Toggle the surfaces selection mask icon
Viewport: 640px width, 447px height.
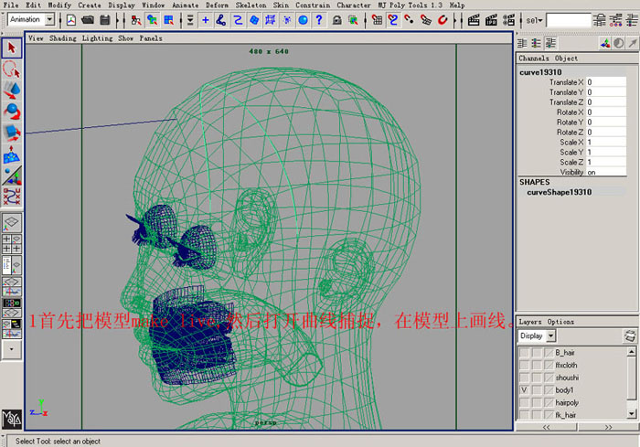pos(254,20)
